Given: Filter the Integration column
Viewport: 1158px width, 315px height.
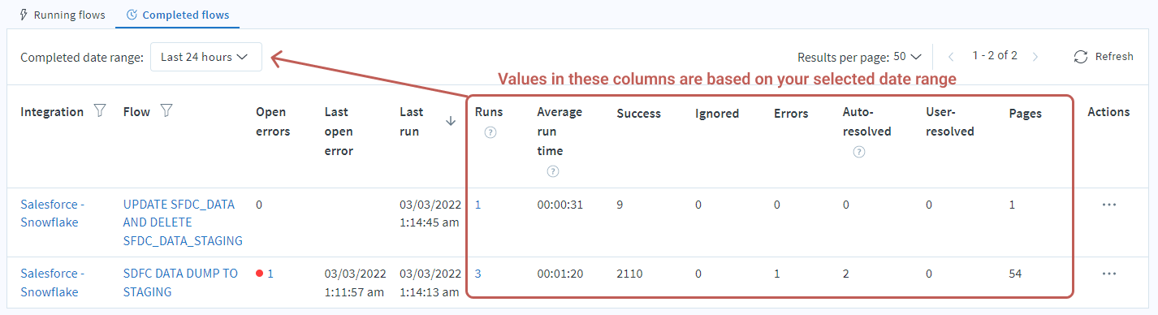Looking at the screenshot, I should [100, 111].
